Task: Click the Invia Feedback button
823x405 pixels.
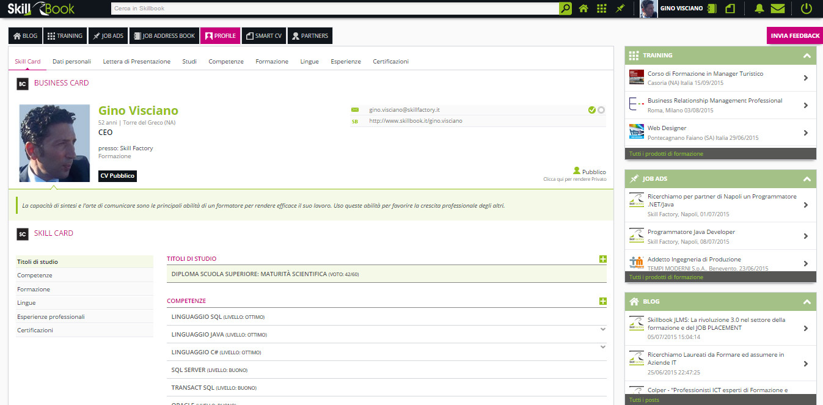Action: click(x=795, y=36)
